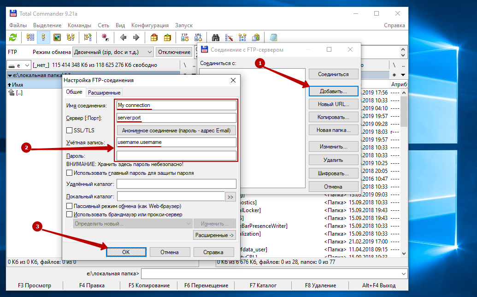Open the Сеть menu
This screenshot has width=477, height=297.
click(x=103, y=25)
